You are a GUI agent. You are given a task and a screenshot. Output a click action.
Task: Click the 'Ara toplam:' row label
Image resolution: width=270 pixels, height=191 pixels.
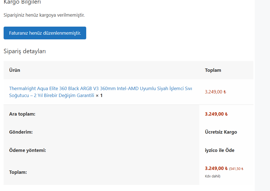(x=22, y=114)
